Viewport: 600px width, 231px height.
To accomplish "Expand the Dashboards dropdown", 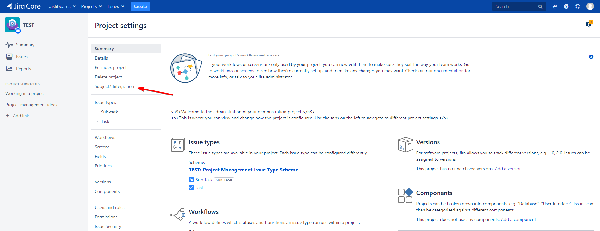I will pyautogui.click(x=61, y=6).
